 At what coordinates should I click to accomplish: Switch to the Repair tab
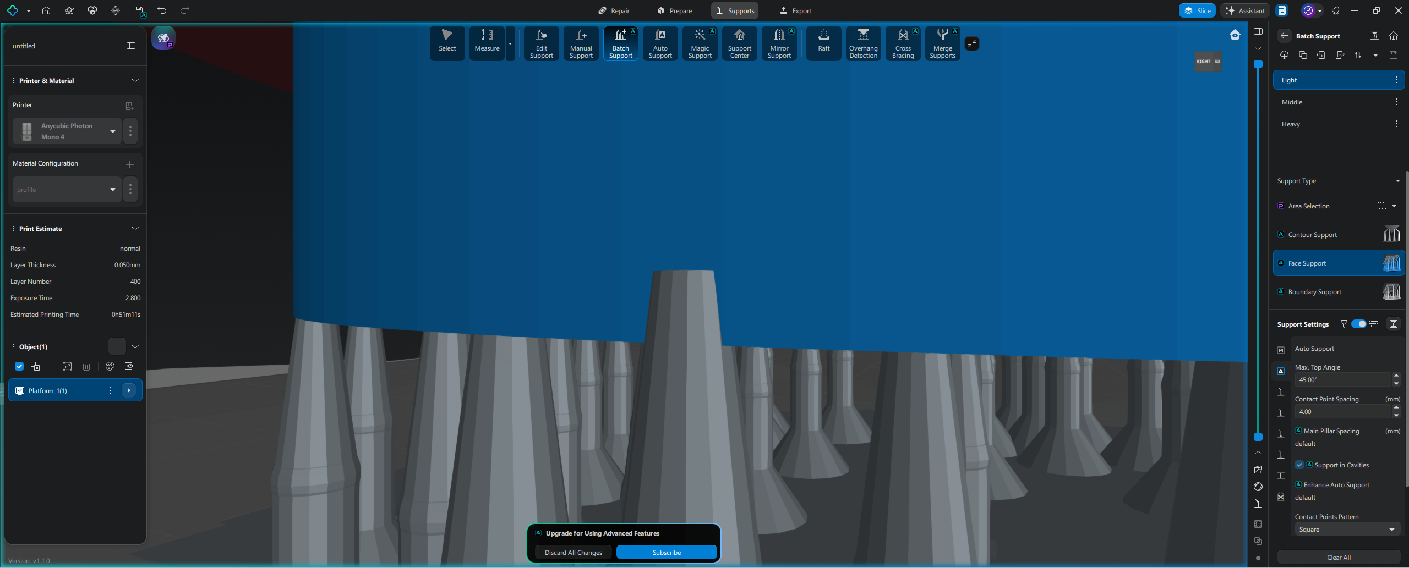614,10
